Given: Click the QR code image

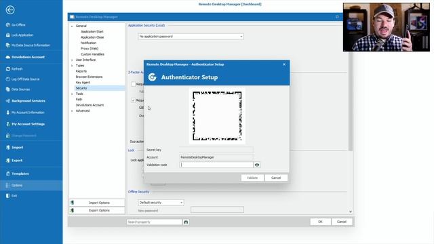Looking at the screenshot, I should [x=217, y=116].
